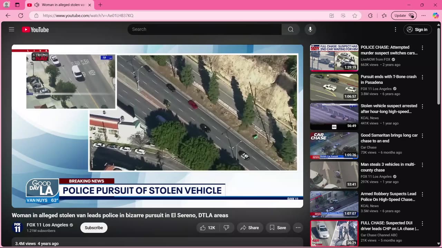Open tab actions menu icon
442x248 pixels.
17,5
